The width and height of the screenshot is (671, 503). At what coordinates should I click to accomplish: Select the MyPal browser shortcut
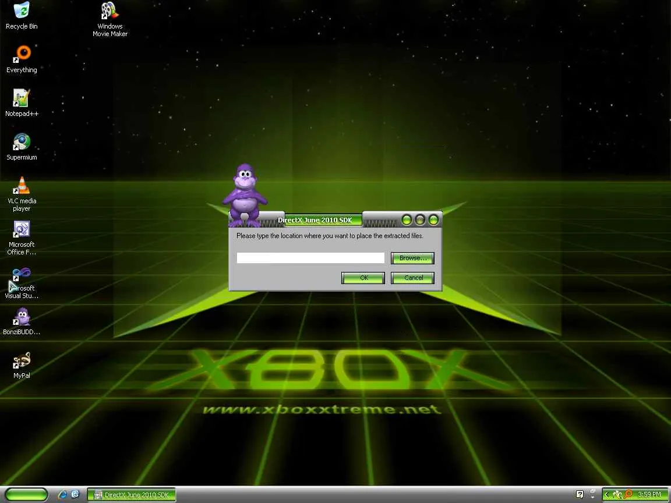[22, 364]
